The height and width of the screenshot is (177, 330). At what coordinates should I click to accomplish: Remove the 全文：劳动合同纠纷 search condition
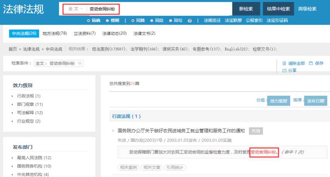coord(80,63)
